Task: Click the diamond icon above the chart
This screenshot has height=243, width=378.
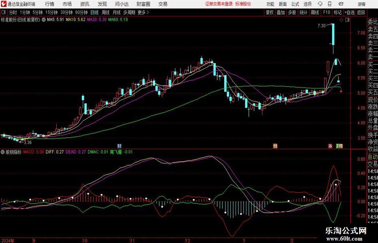Action: 341,20
